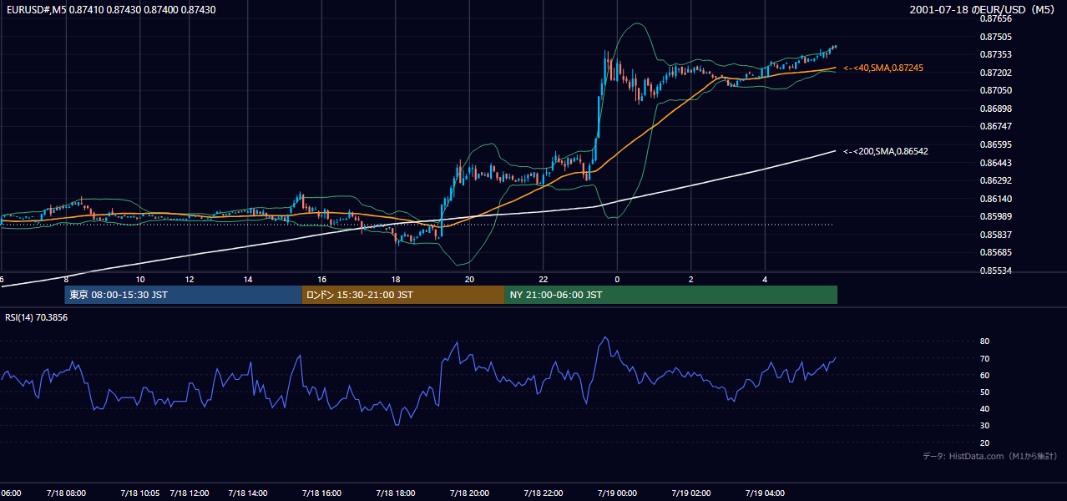The image size is (1067, 501).
Task: Click price axis value 0.86443
Action: click(995, 163)
